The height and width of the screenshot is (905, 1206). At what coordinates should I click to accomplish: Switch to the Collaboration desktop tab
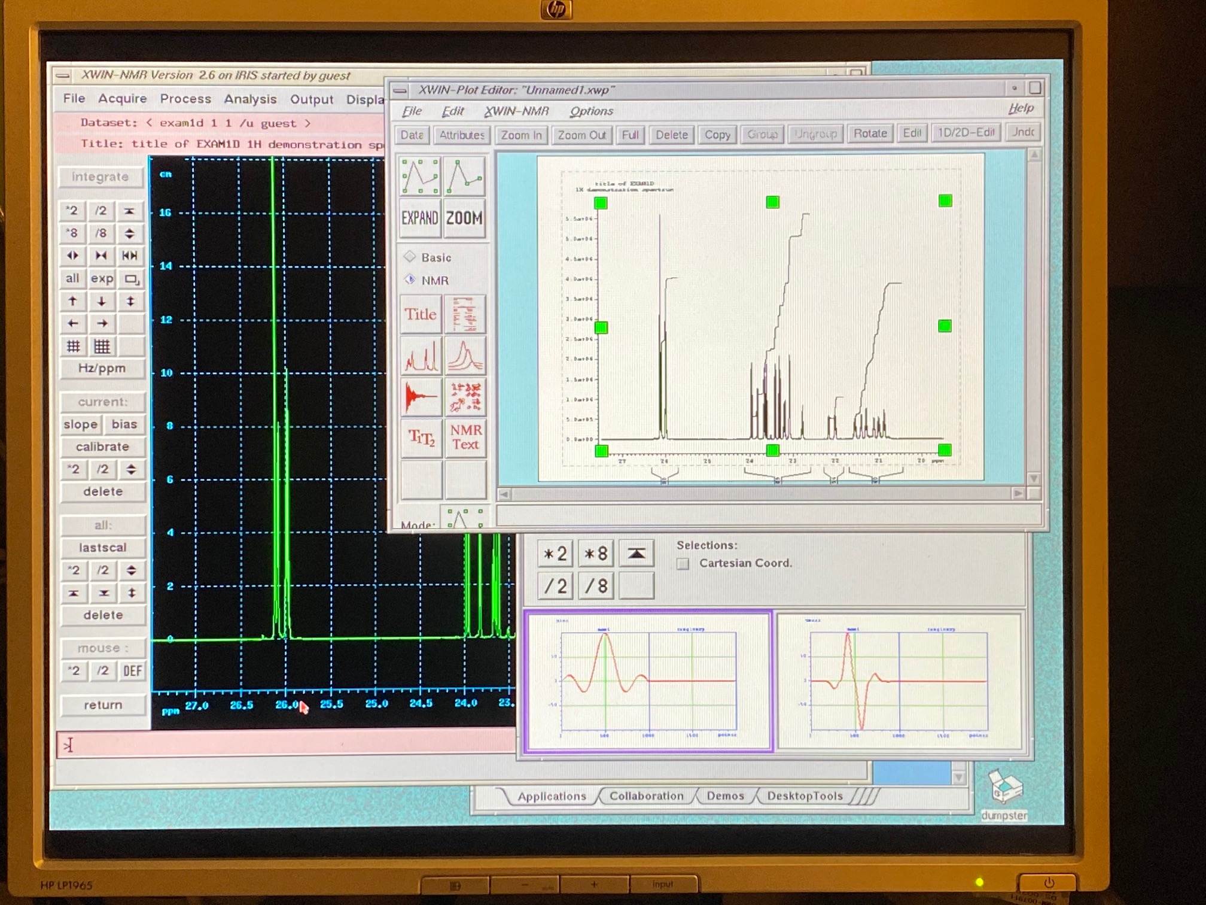(x=646, y=796)
